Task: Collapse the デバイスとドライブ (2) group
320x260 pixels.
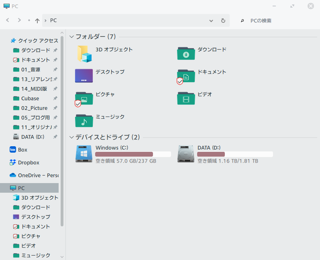Action: (72, 137)
